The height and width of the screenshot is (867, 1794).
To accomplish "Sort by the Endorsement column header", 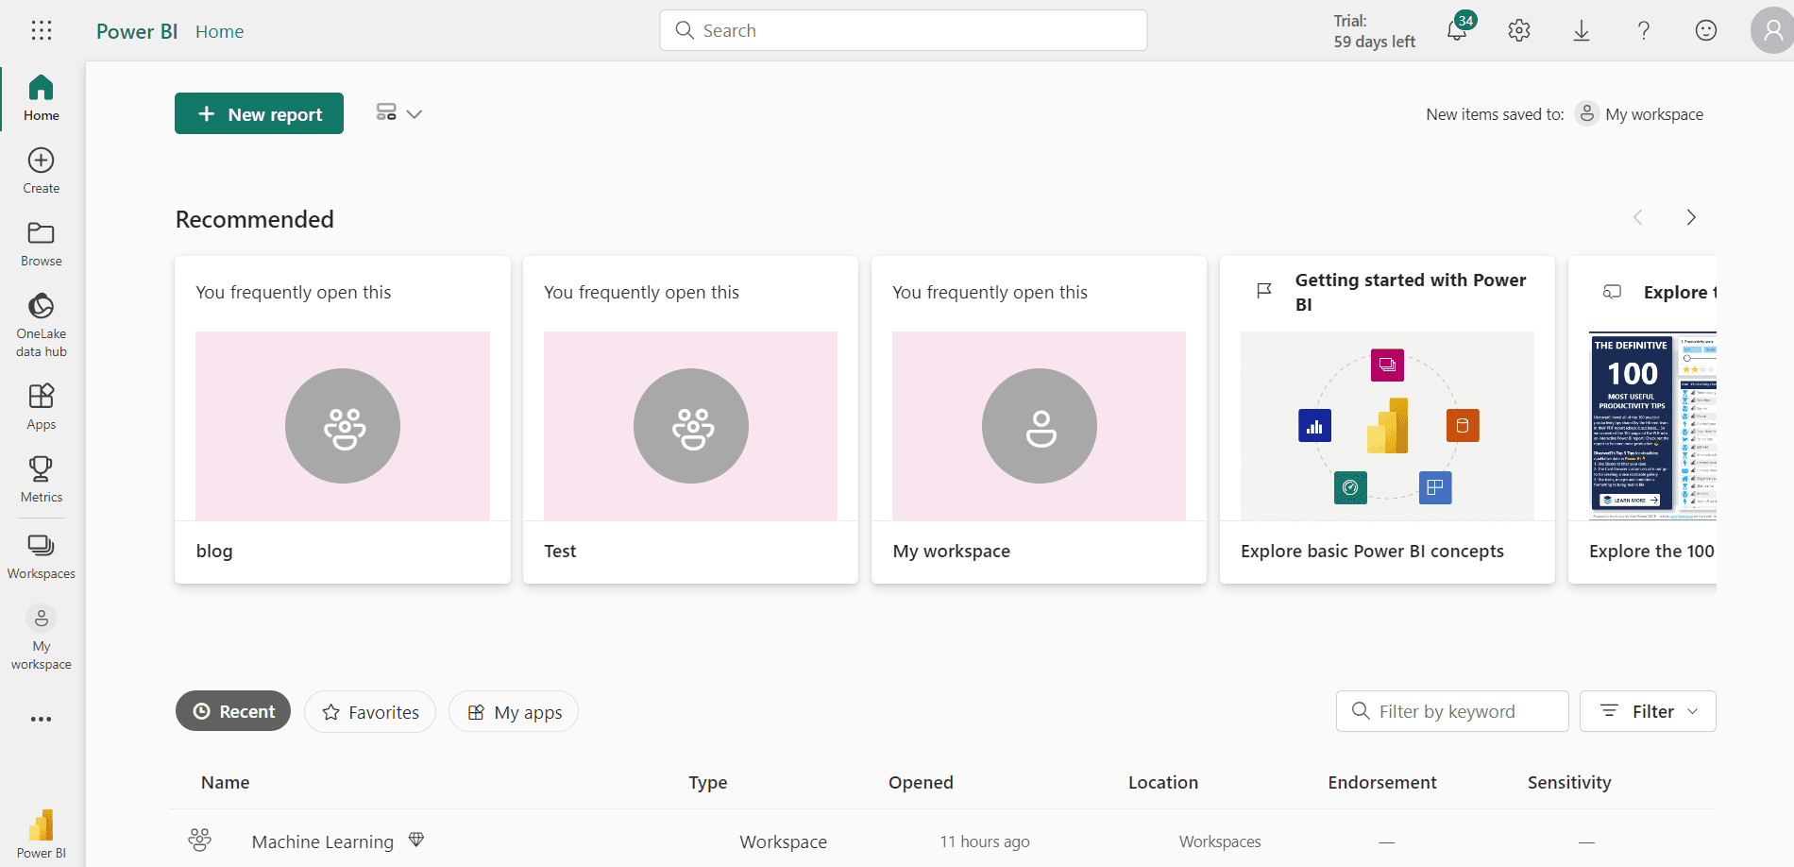I will (1382, 782).
